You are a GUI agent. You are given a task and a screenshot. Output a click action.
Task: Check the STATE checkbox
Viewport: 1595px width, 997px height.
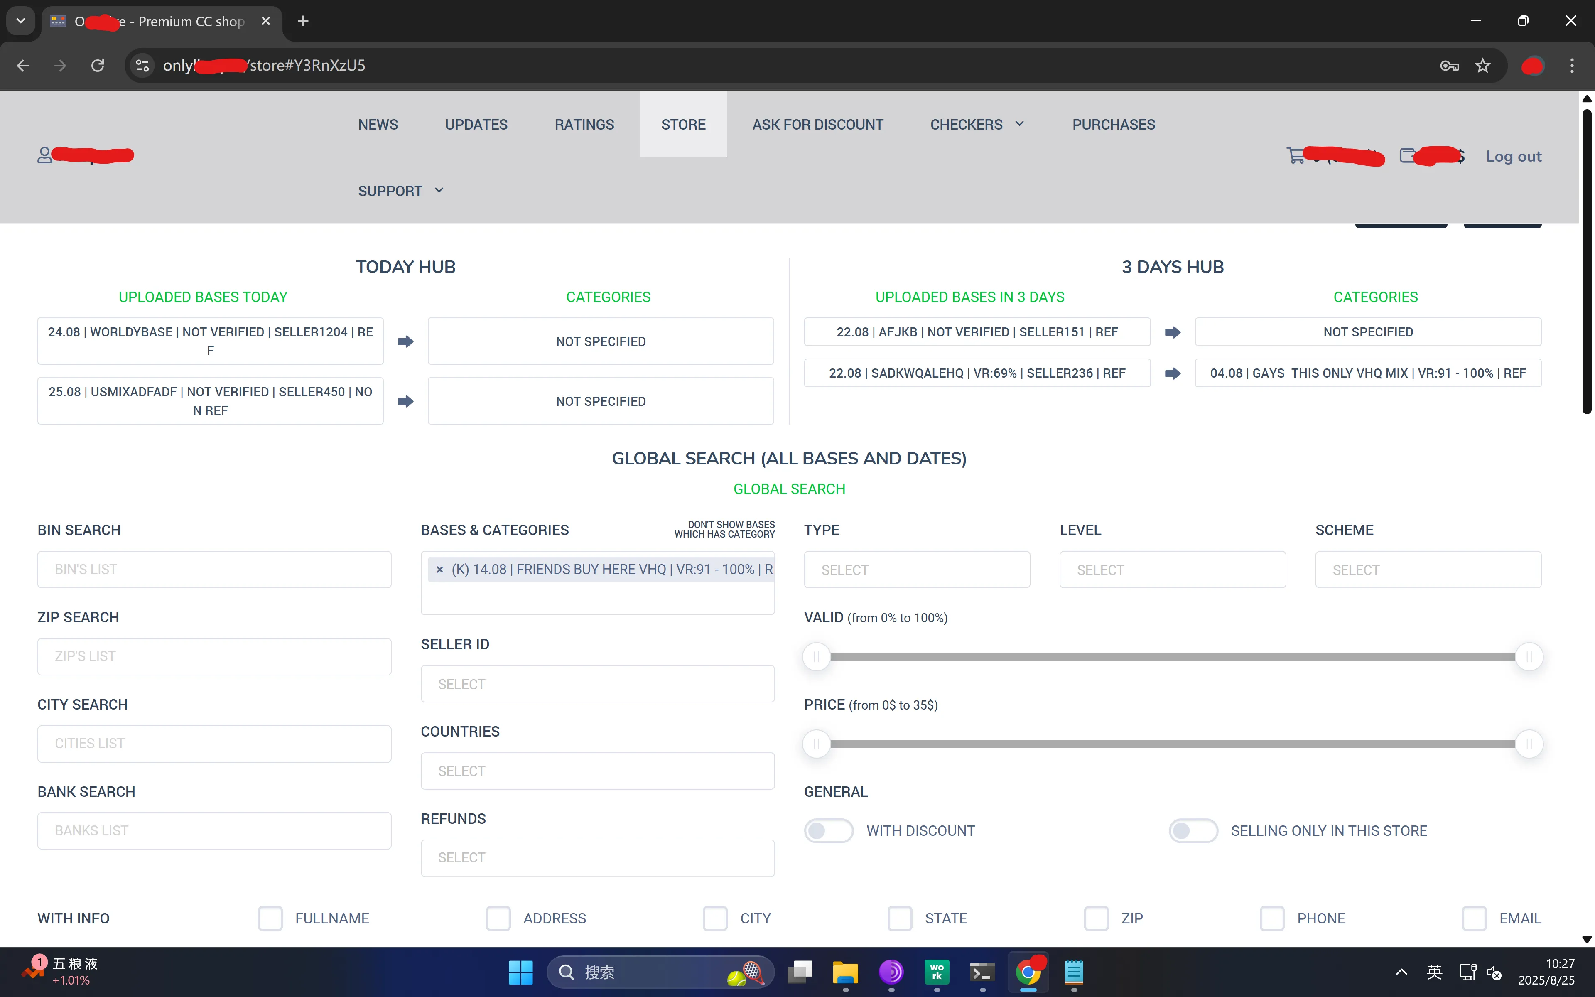pos(900,918)
